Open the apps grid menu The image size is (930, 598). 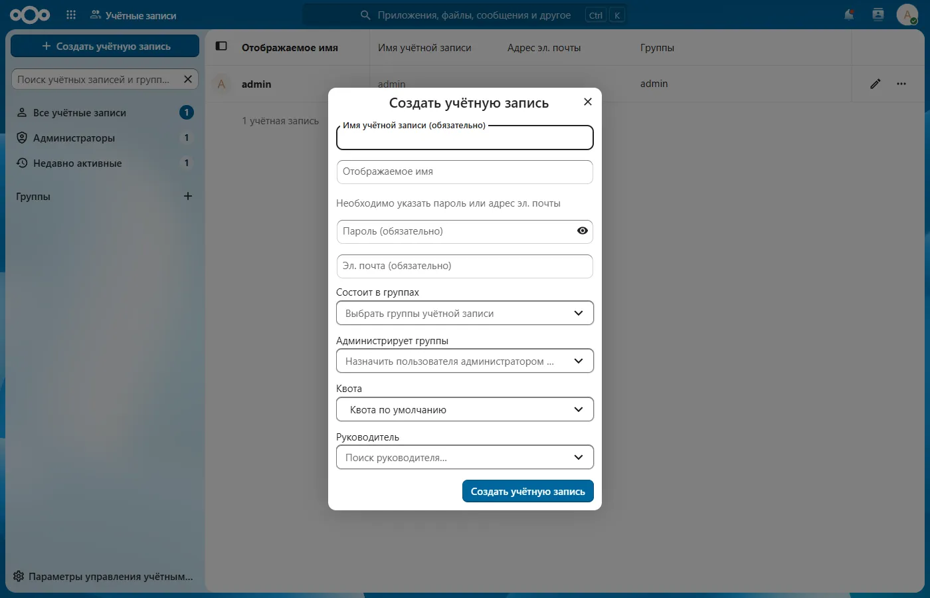[x=71, y=15]
